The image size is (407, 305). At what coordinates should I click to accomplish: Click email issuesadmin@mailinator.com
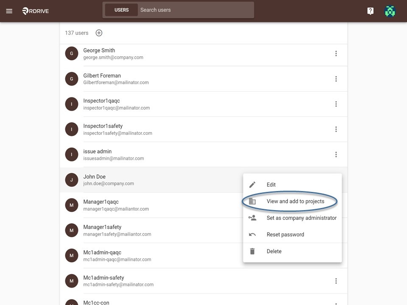click(x=114, y=158)
